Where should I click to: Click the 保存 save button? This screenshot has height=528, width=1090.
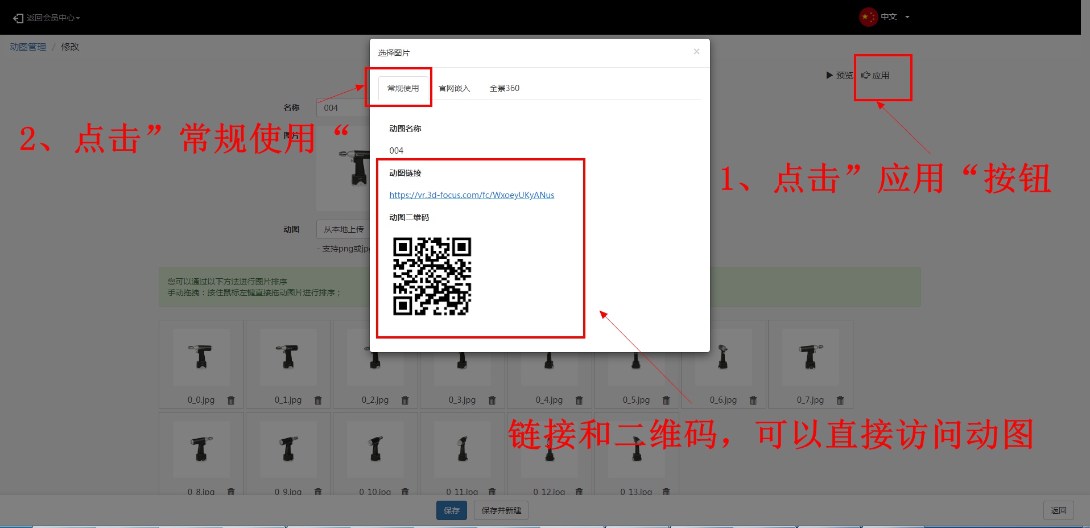pyautogui.click(x=451, y=510)
